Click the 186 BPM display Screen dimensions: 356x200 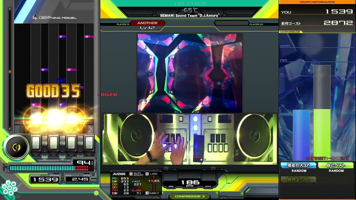191,183
